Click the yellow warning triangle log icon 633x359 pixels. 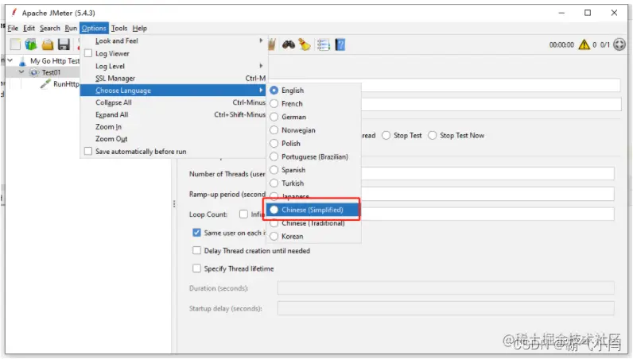[584, 44]
